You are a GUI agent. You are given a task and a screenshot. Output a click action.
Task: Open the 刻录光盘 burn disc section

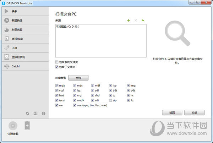click(x=25, y=29)
